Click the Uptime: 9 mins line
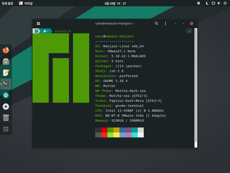This screenshot has height=173, width=230. (109, 61)
